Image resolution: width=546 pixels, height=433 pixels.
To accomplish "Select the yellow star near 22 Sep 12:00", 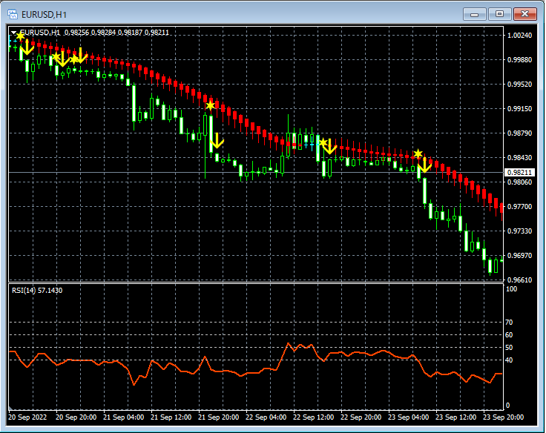I will pos(323,142).
